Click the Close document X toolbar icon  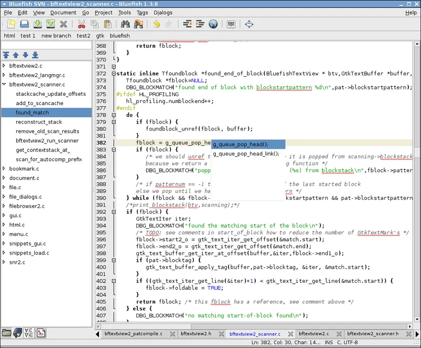point(63,24)
